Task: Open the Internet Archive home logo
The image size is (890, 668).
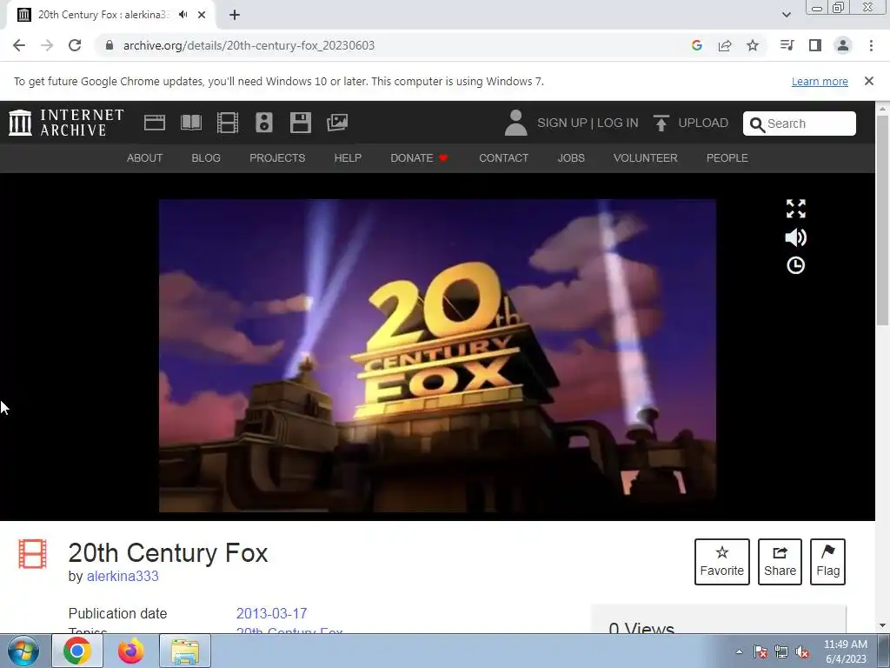Action: (66, 123)
